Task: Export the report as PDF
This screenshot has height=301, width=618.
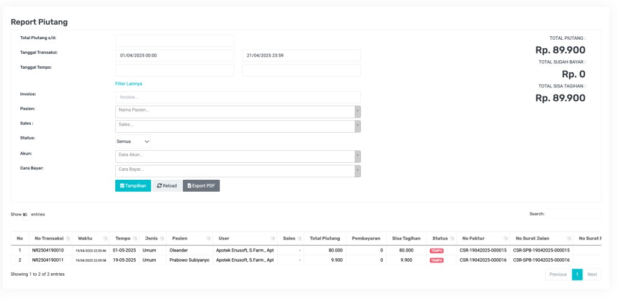Action: pos(201,186)
